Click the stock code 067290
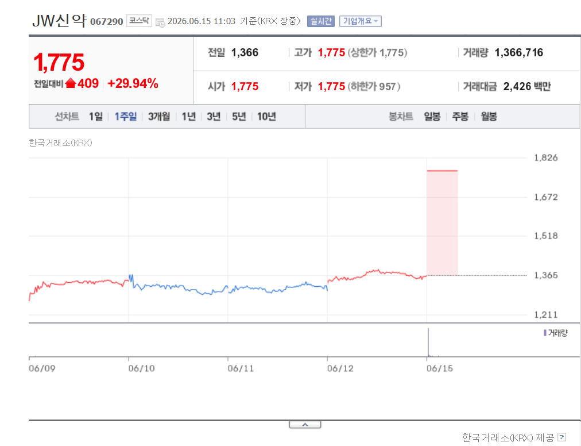 click(106, 21)
